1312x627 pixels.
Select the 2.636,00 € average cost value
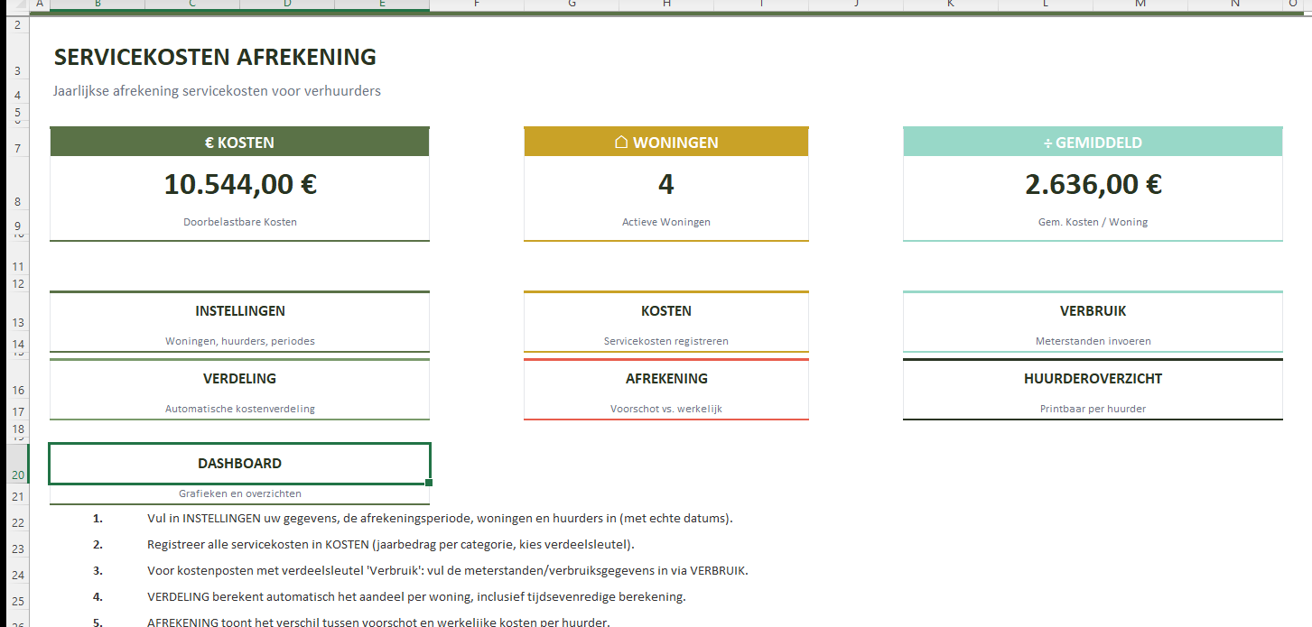click(1093, 184)
